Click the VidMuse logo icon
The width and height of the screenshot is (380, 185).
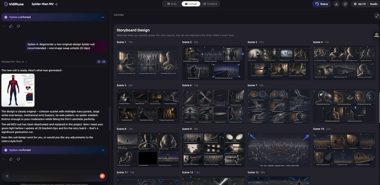click(6, 4)
